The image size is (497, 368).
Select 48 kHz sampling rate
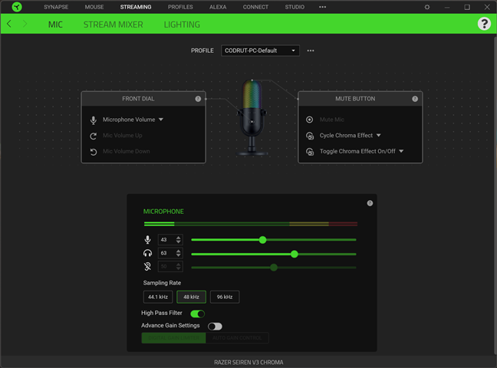pyautogui.click(x=191, y=297)
